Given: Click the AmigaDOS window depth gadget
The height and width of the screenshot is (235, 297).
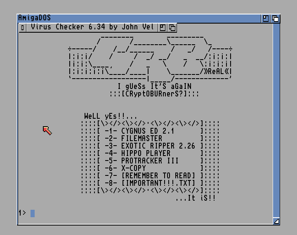Looking at the screenshot, I should click(x=275, y=19).
